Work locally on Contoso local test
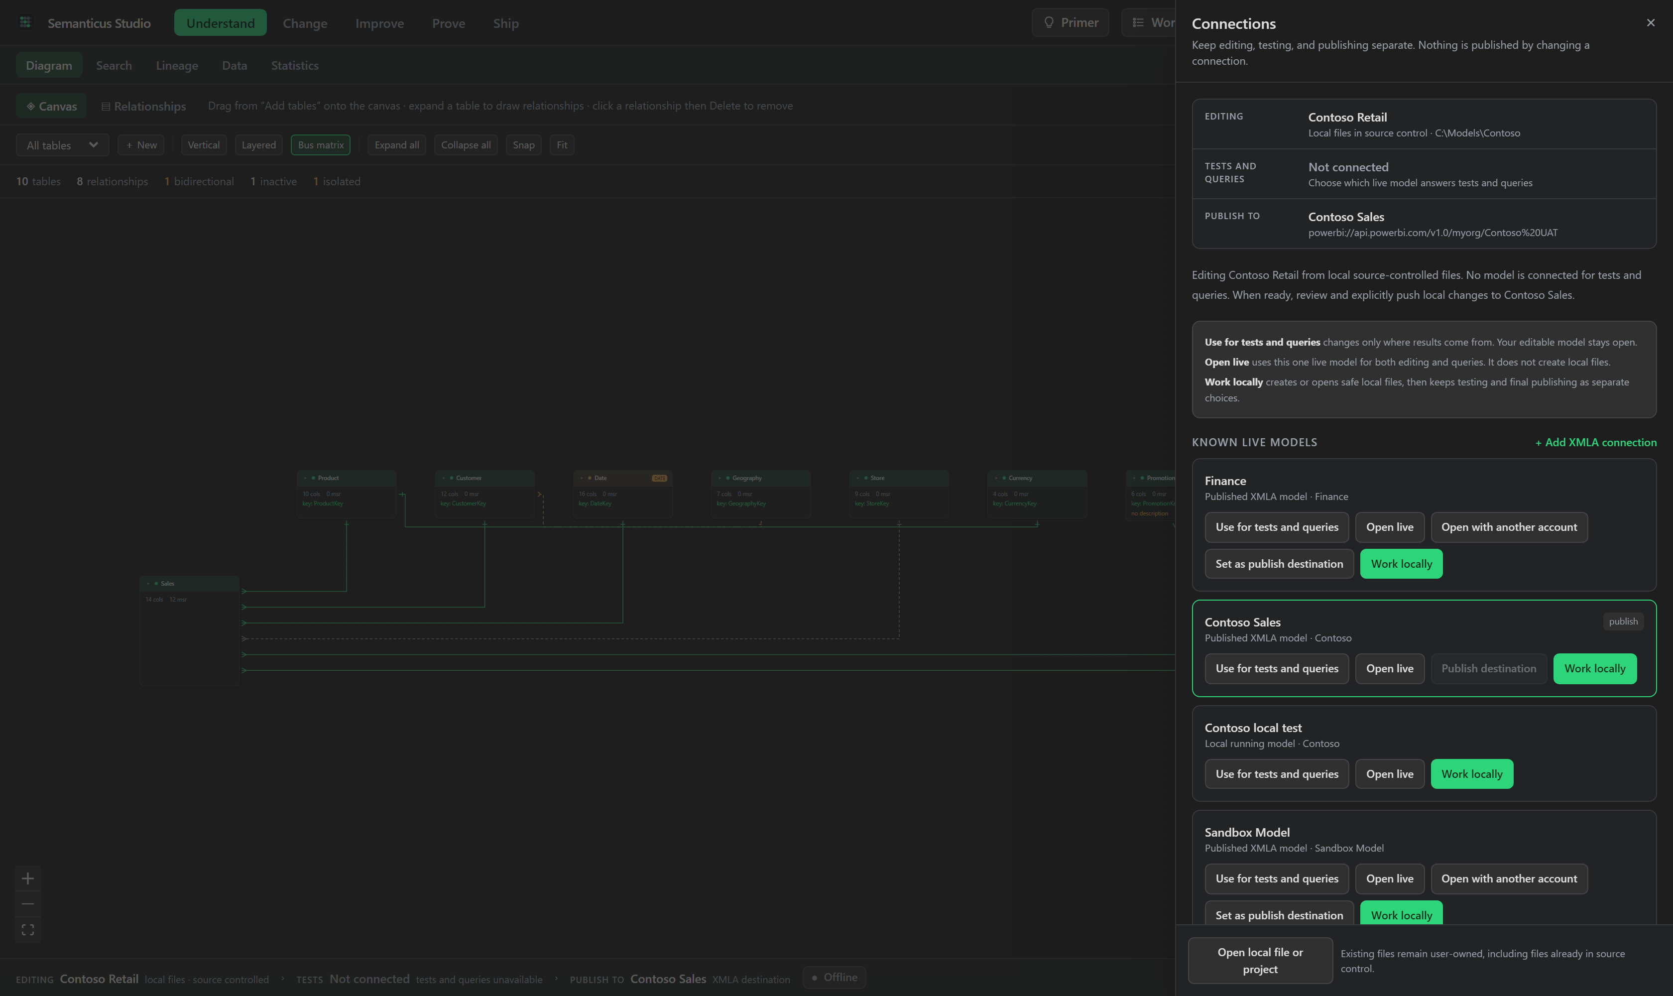 click(1472, 774)
